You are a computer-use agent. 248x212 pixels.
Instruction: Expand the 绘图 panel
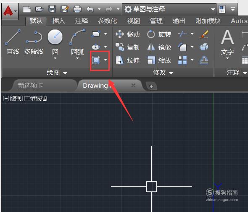pyautogui.click(x=57, y=73)
